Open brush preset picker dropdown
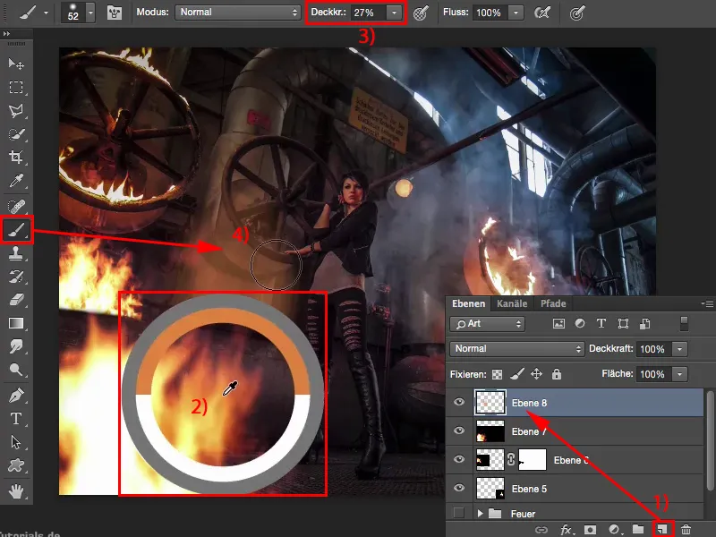This screenshot has width=716, height=537. 90,13
